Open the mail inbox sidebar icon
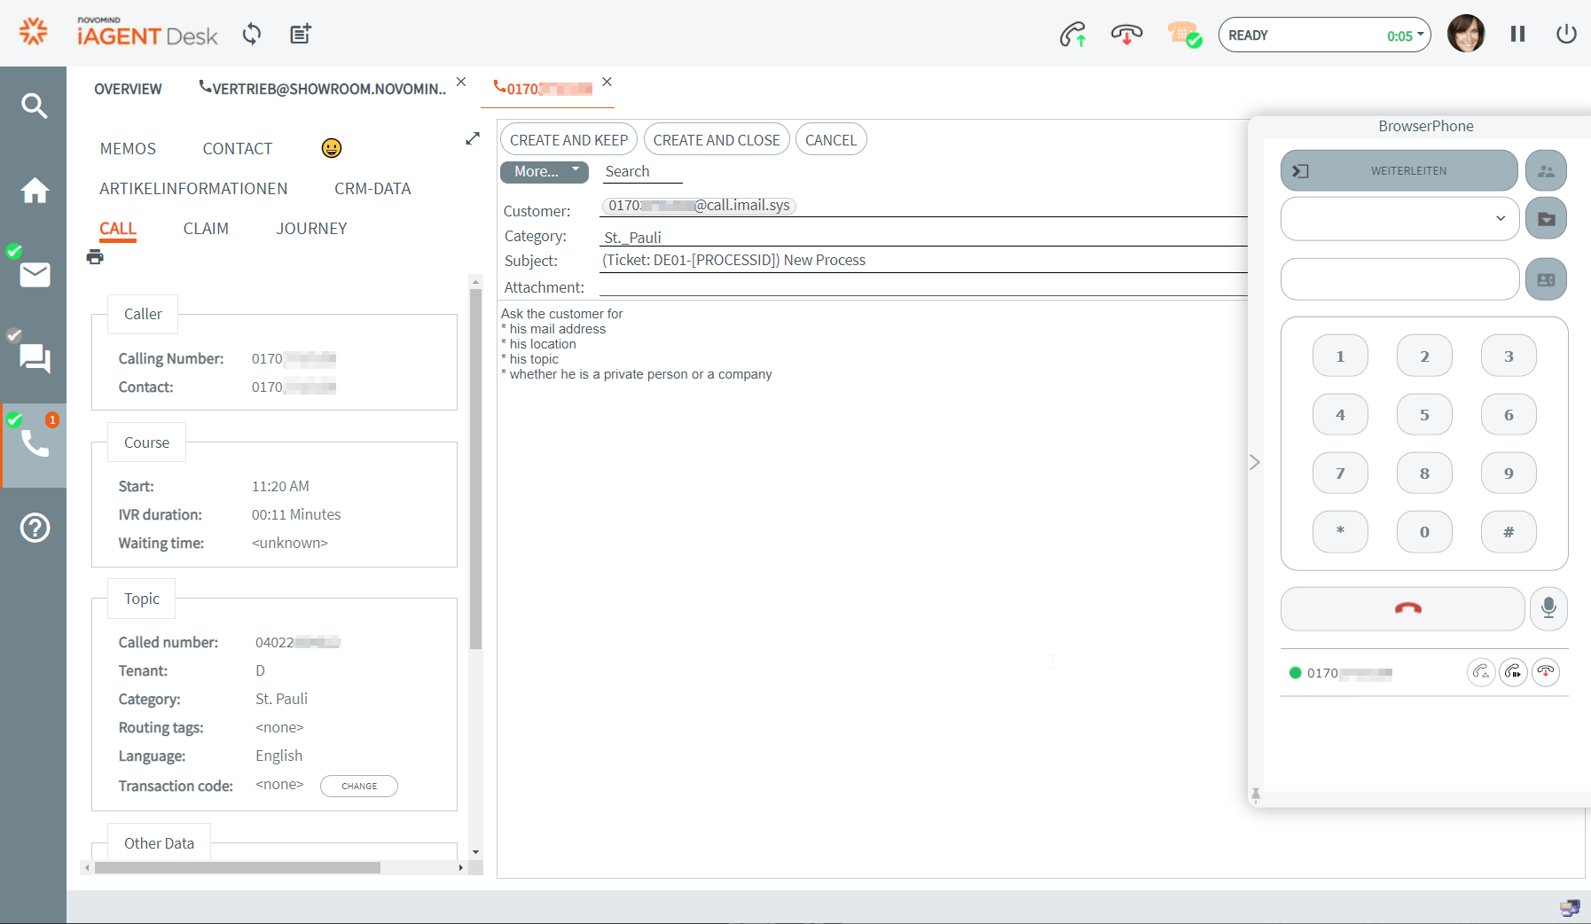This screenshot has width=1591, height=924. [35, 275]
